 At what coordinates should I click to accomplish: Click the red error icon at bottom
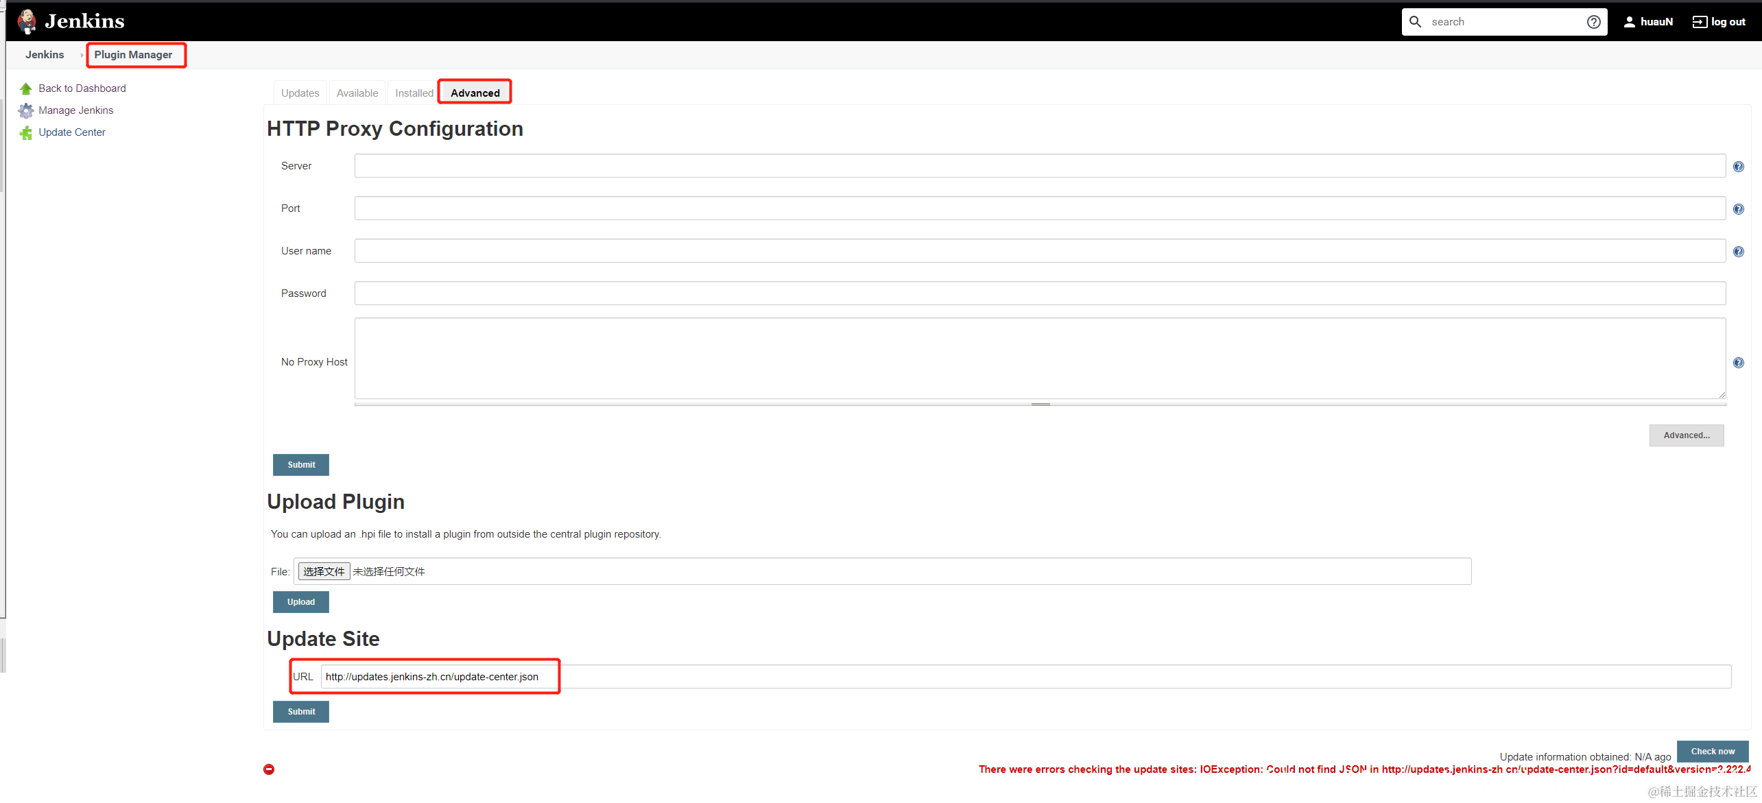269,769
